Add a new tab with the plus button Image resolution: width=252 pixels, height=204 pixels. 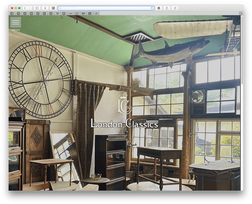[x=241, y=13]
